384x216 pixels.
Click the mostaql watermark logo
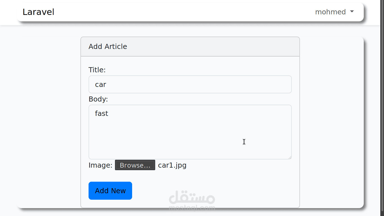(x=192, y=197)
